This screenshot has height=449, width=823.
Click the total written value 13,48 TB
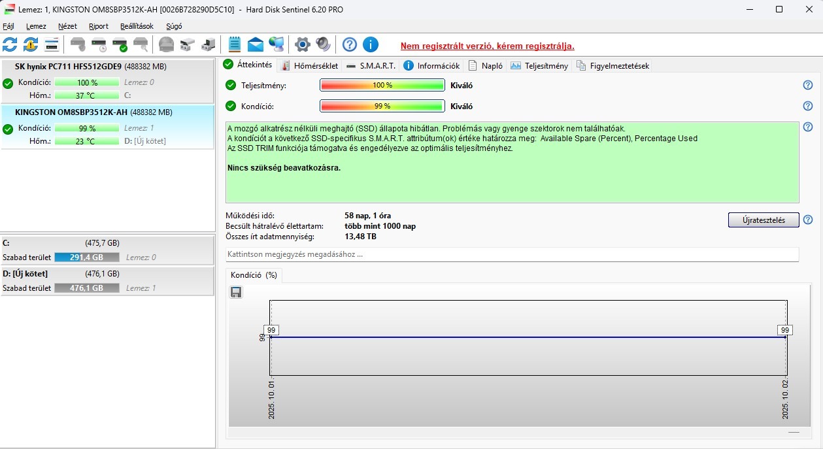tap(360, 237)
